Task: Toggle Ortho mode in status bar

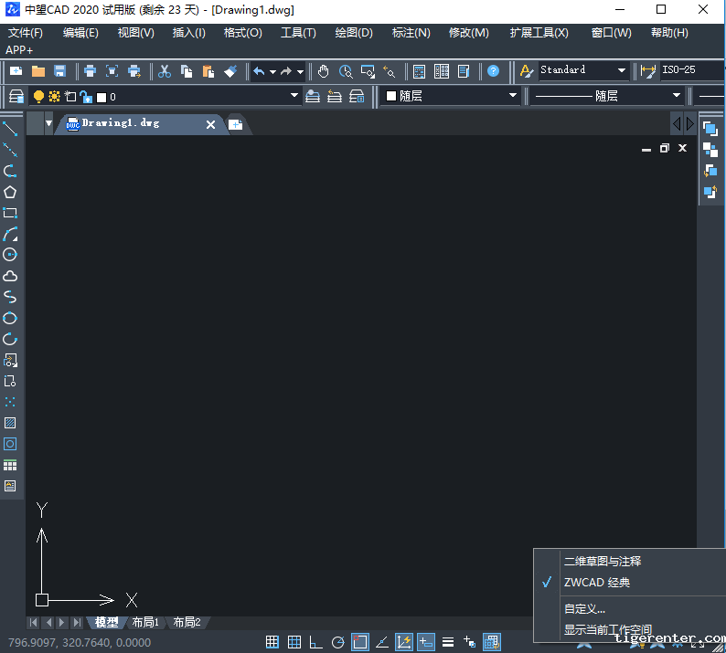Action: click(316, 642)
